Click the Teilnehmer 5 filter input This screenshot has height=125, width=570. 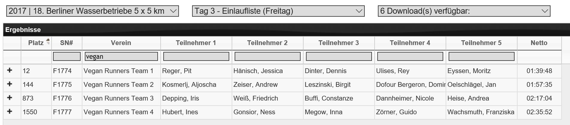click(481, 56)
